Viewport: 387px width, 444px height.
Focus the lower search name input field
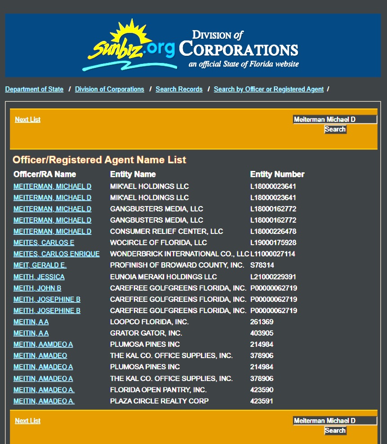point(335,421)
